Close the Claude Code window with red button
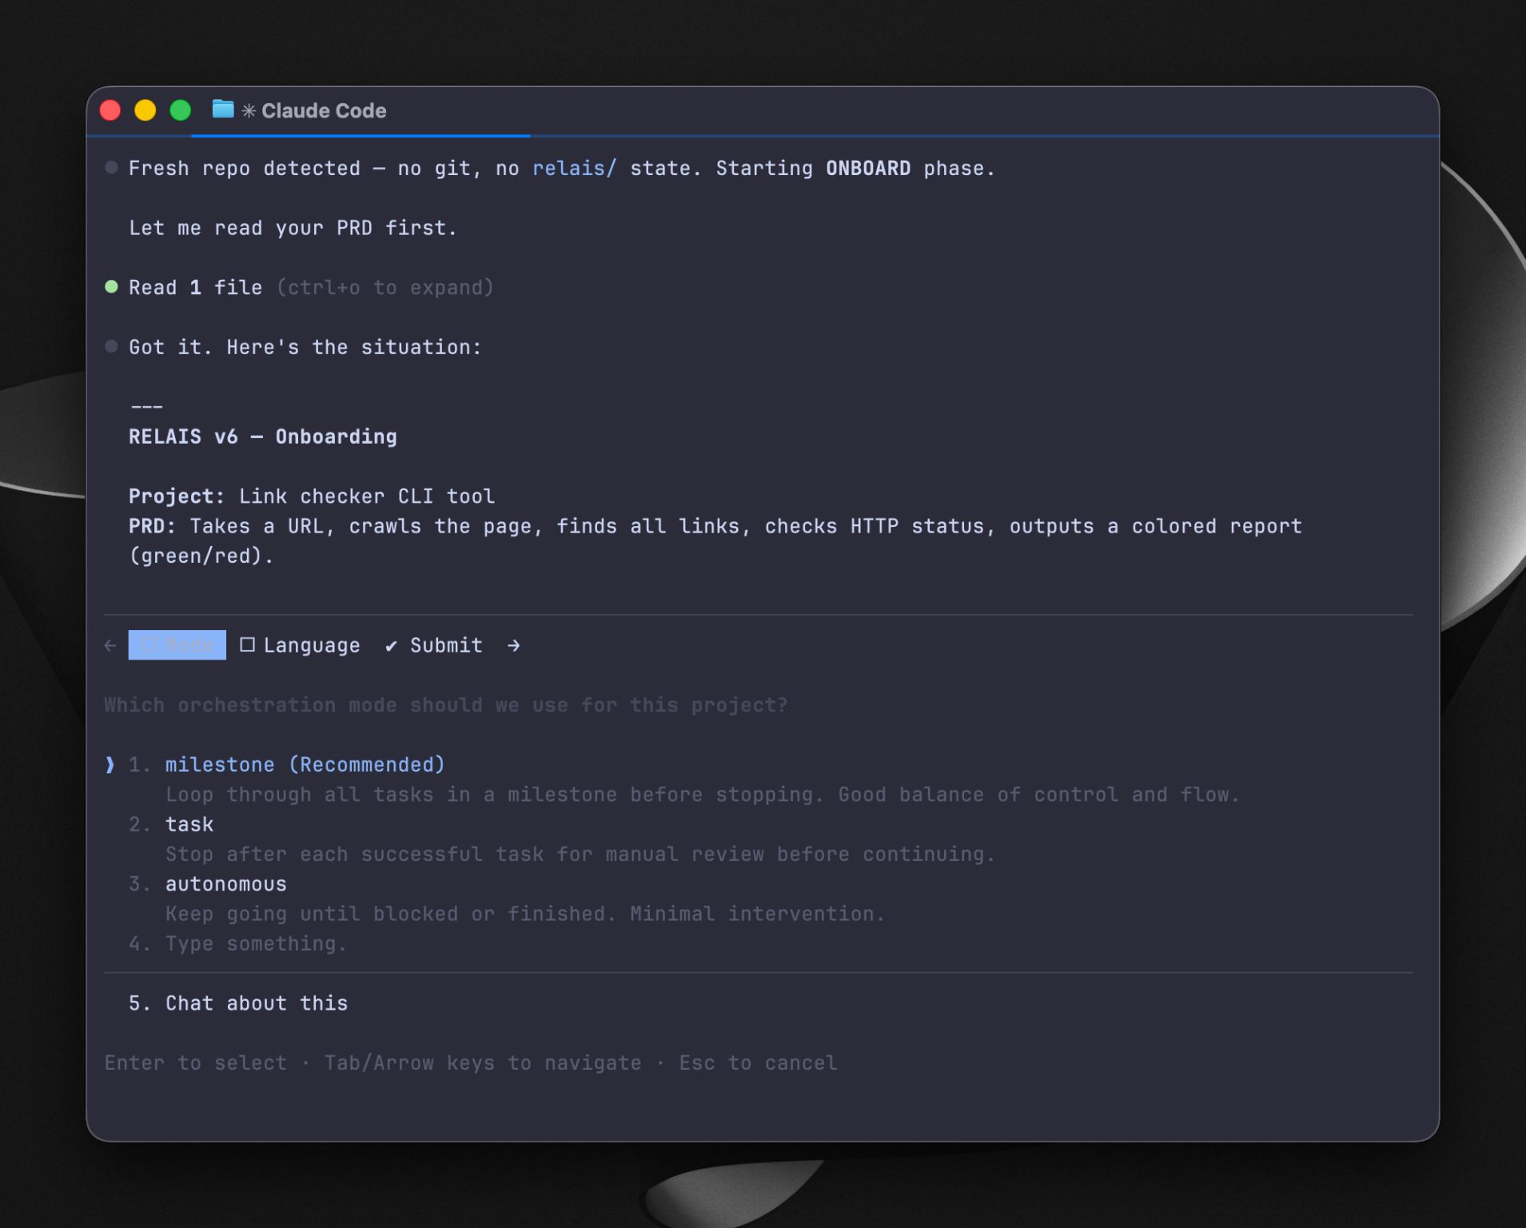Image resolution: width=1526 pixels, height=1228 pixels. coord(110,110)
